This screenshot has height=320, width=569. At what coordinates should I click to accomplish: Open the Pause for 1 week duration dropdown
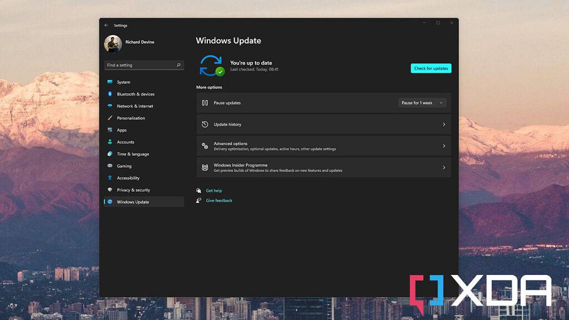[x=422, y=103]
